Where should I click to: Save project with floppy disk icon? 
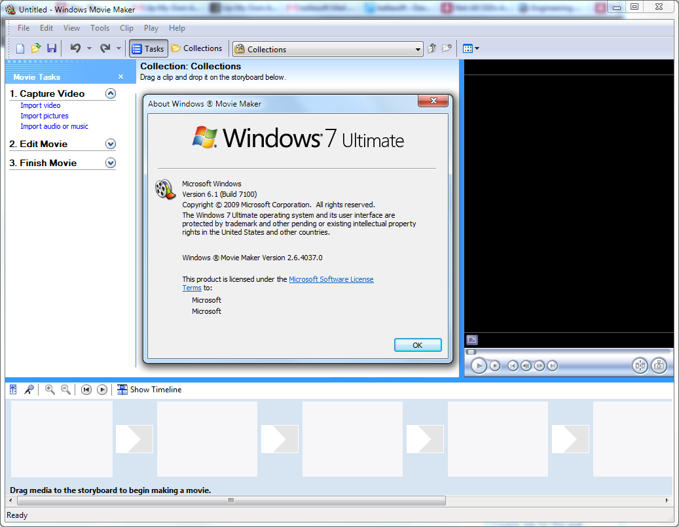coord(52,48)
